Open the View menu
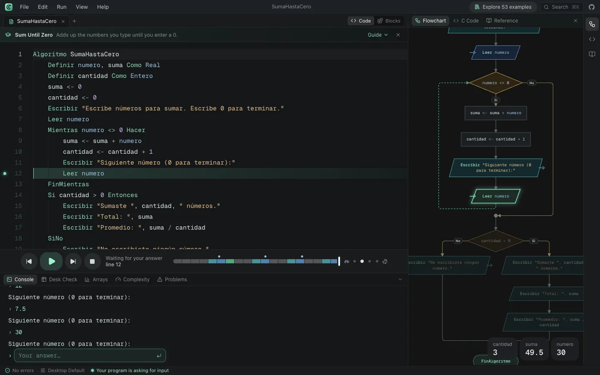The width and height of the screenshot is (600, 375). 82,7
